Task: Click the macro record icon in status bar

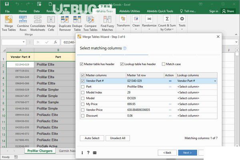Action: (x=16, y=157)
